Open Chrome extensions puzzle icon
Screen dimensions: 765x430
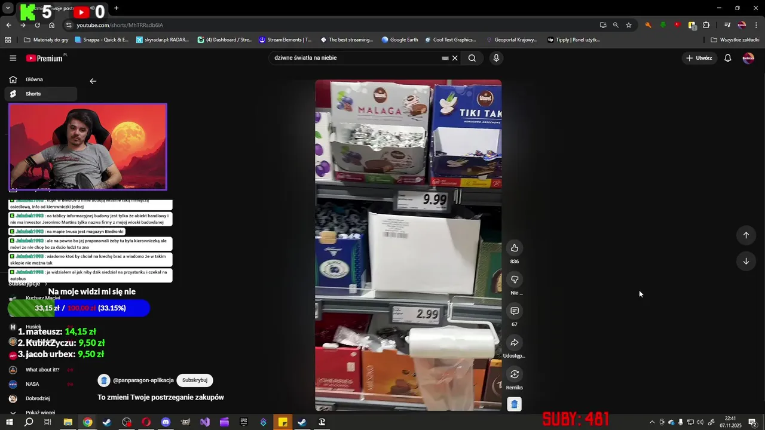[x=706, y=25]
